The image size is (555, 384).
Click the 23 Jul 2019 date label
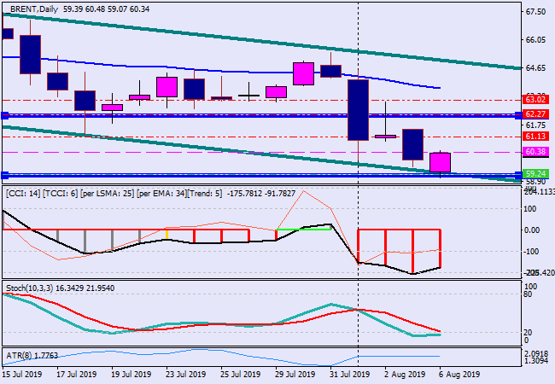pos(185,374)
